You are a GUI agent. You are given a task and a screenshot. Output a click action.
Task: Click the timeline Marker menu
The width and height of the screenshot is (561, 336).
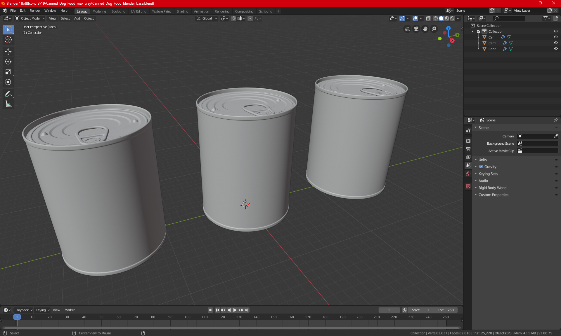tap(70, 310)
